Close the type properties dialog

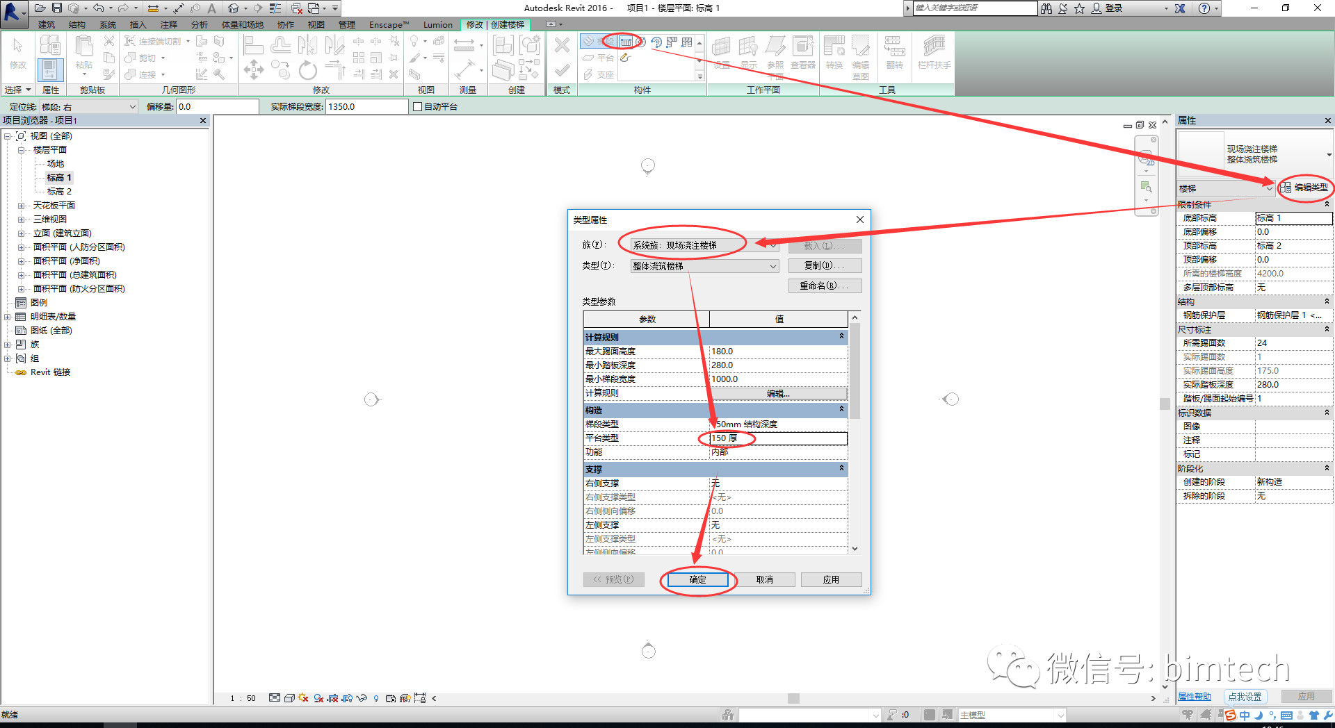pyautogui.click(x=860, y=220)
